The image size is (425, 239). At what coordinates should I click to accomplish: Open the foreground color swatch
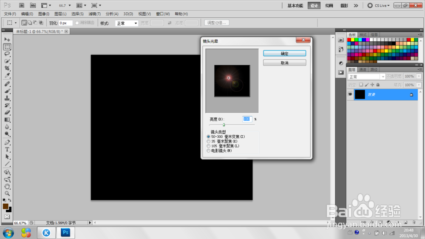[6, 206]
